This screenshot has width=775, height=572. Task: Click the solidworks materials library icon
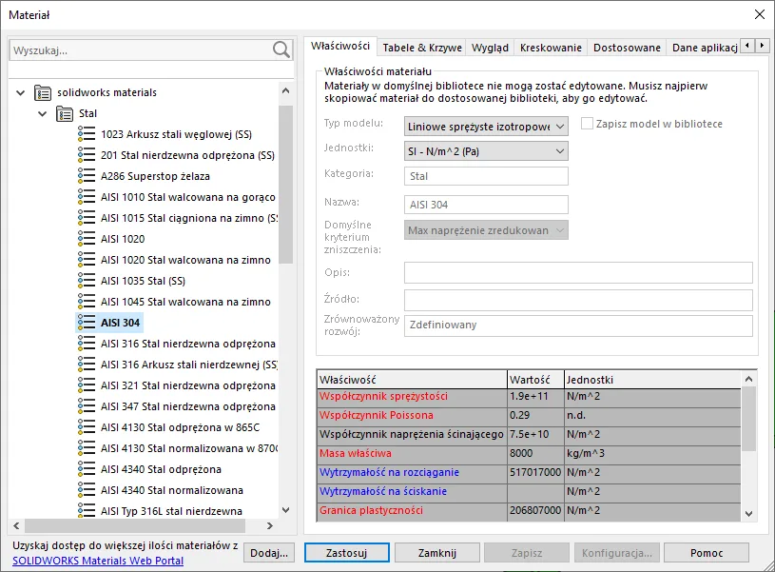43,92
